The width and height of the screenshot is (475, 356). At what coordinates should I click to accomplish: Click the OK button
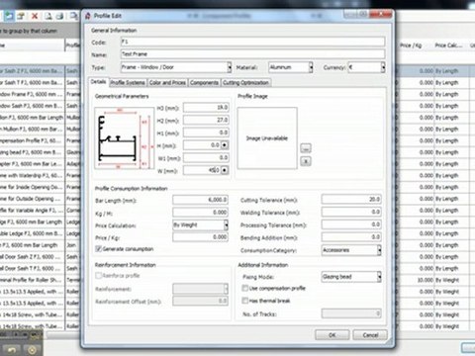332,335
